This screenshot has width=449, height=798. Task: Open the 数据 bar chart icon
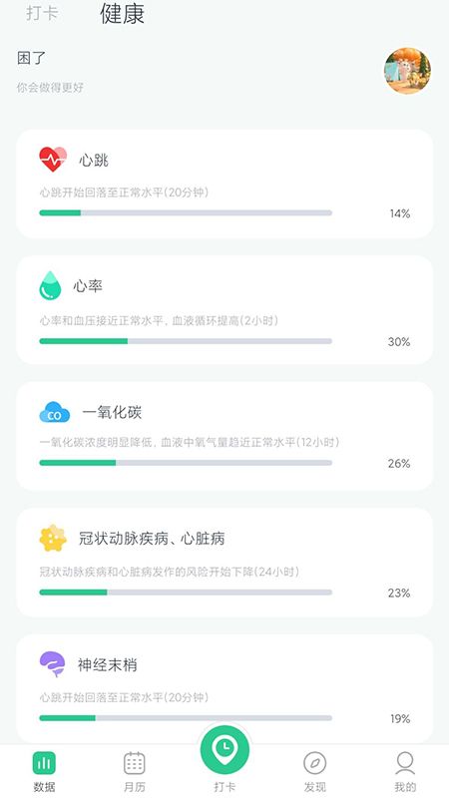click(44, 763)
